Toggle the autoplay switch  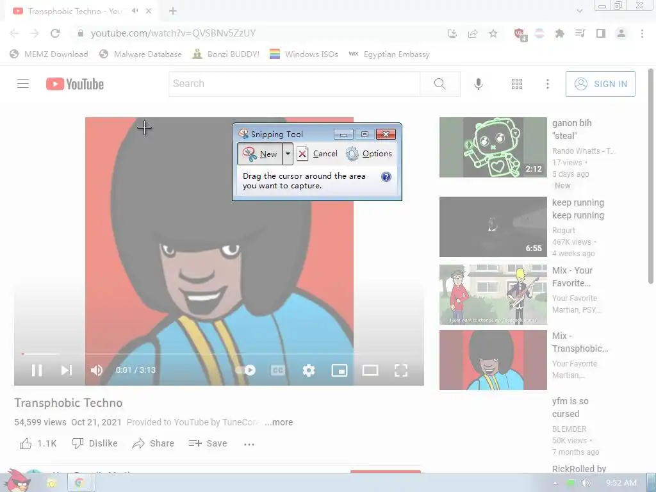[245, 370]
